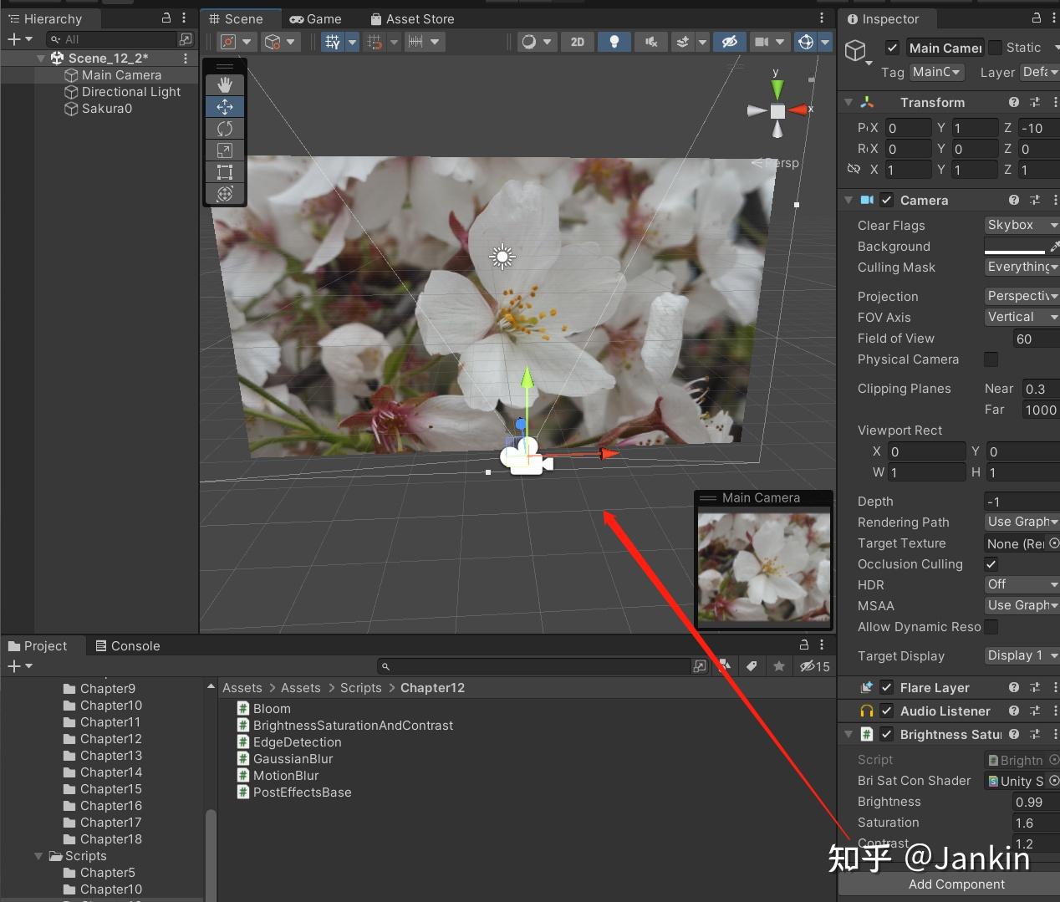The image size is (1060, 902).
Task: Disable the Flare Layer component checkbox
Action: click(886, 687)
